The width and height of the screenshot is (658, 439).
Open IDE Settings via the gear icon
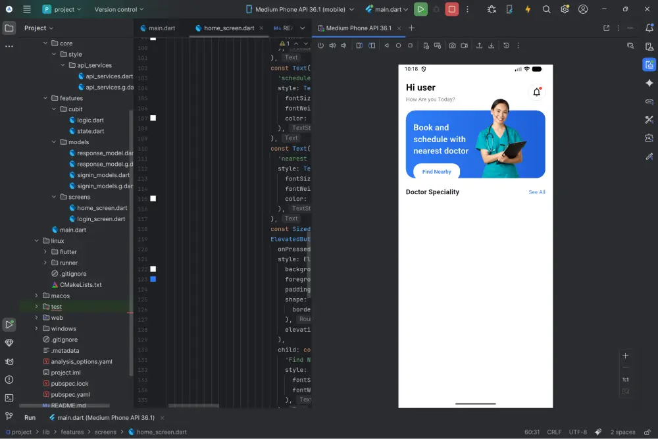coord(564,10)
